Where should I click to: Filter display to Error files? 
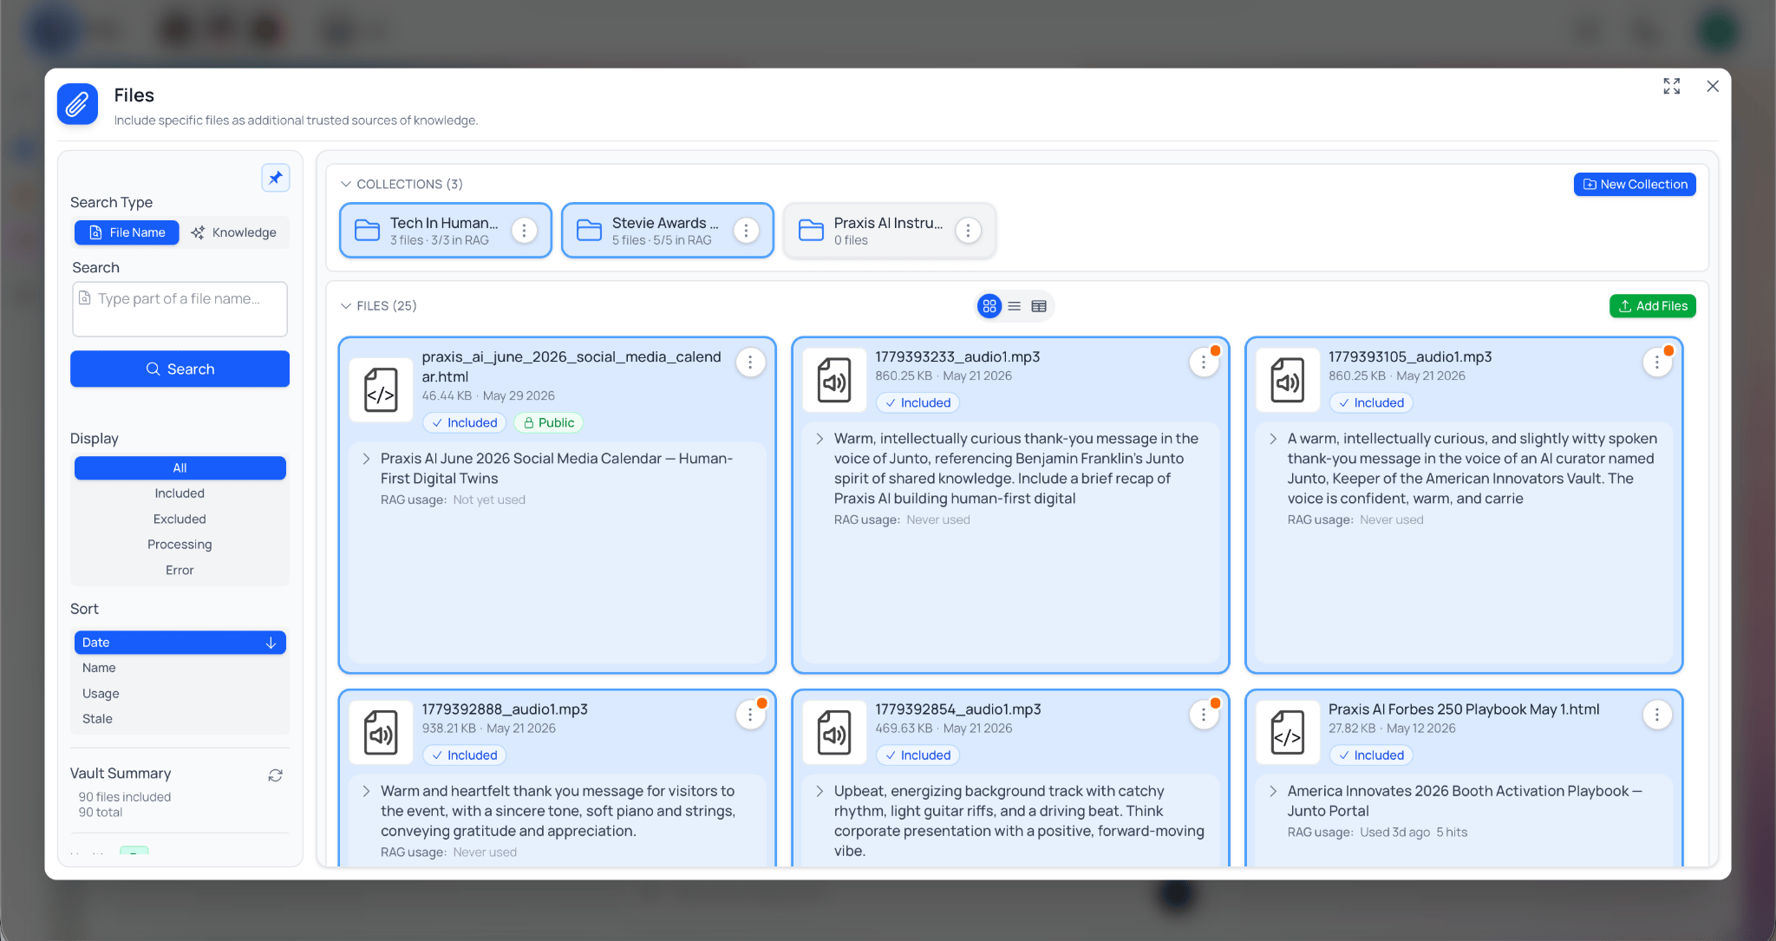(x=180, y=570)
